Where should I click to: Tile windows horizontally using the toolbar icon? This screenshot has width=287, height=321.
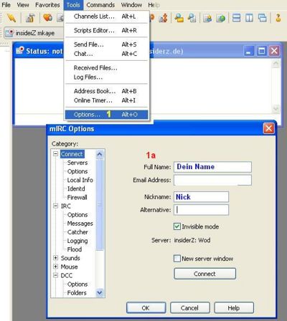(x=236, y=18)
